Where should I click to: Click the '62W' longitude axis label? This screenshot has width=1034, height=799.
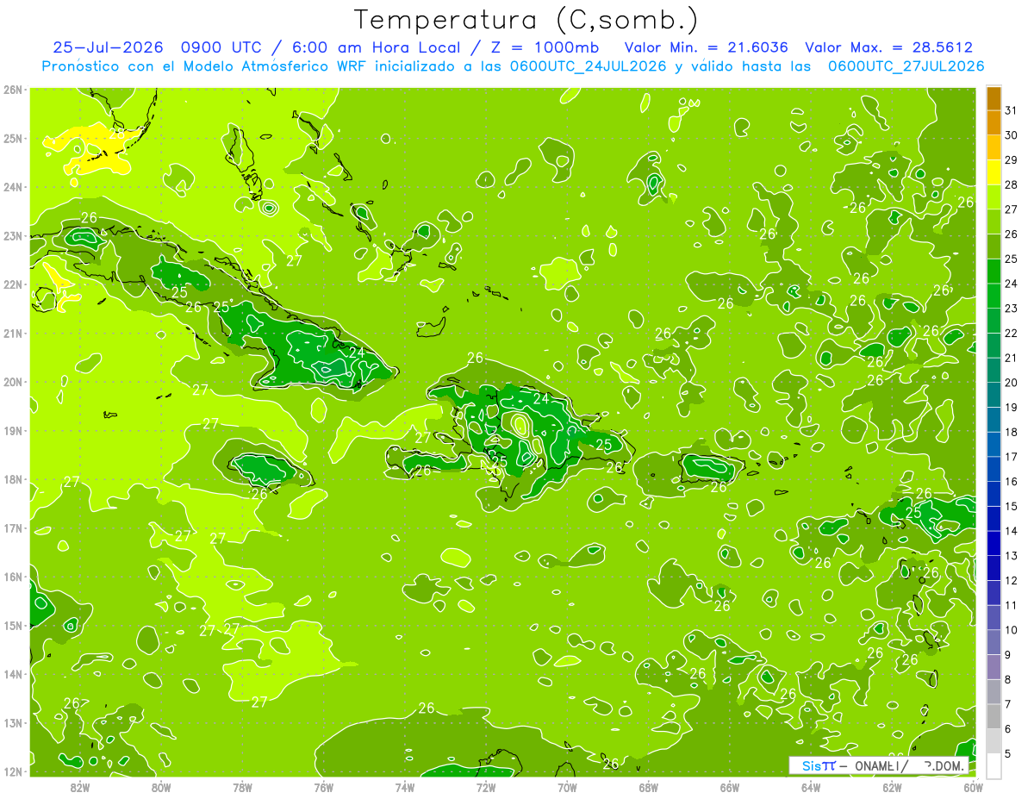tap(892, 787)
